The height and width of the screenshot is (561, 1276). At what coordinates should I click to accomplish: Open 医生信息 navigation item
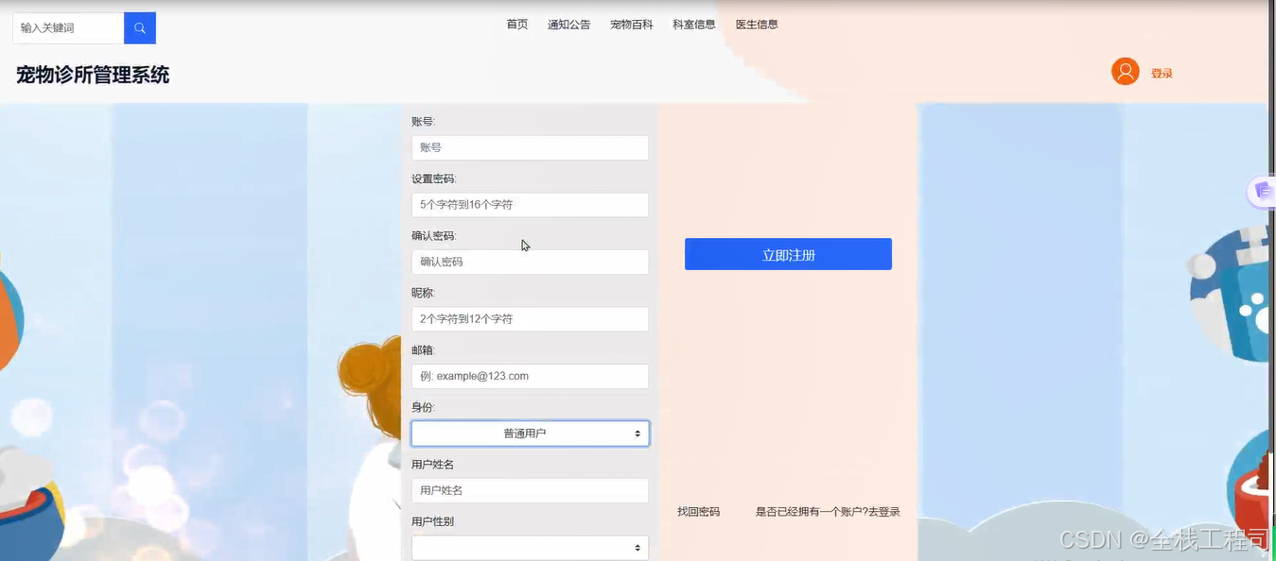(757, 25)
